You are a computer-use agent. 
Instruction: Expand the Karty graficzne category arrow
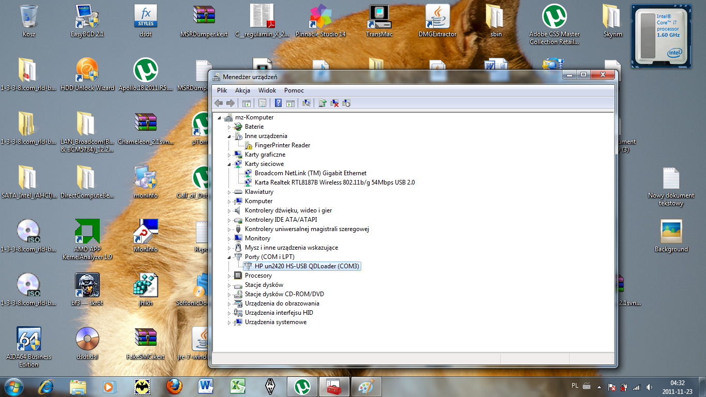coord(229,155)
